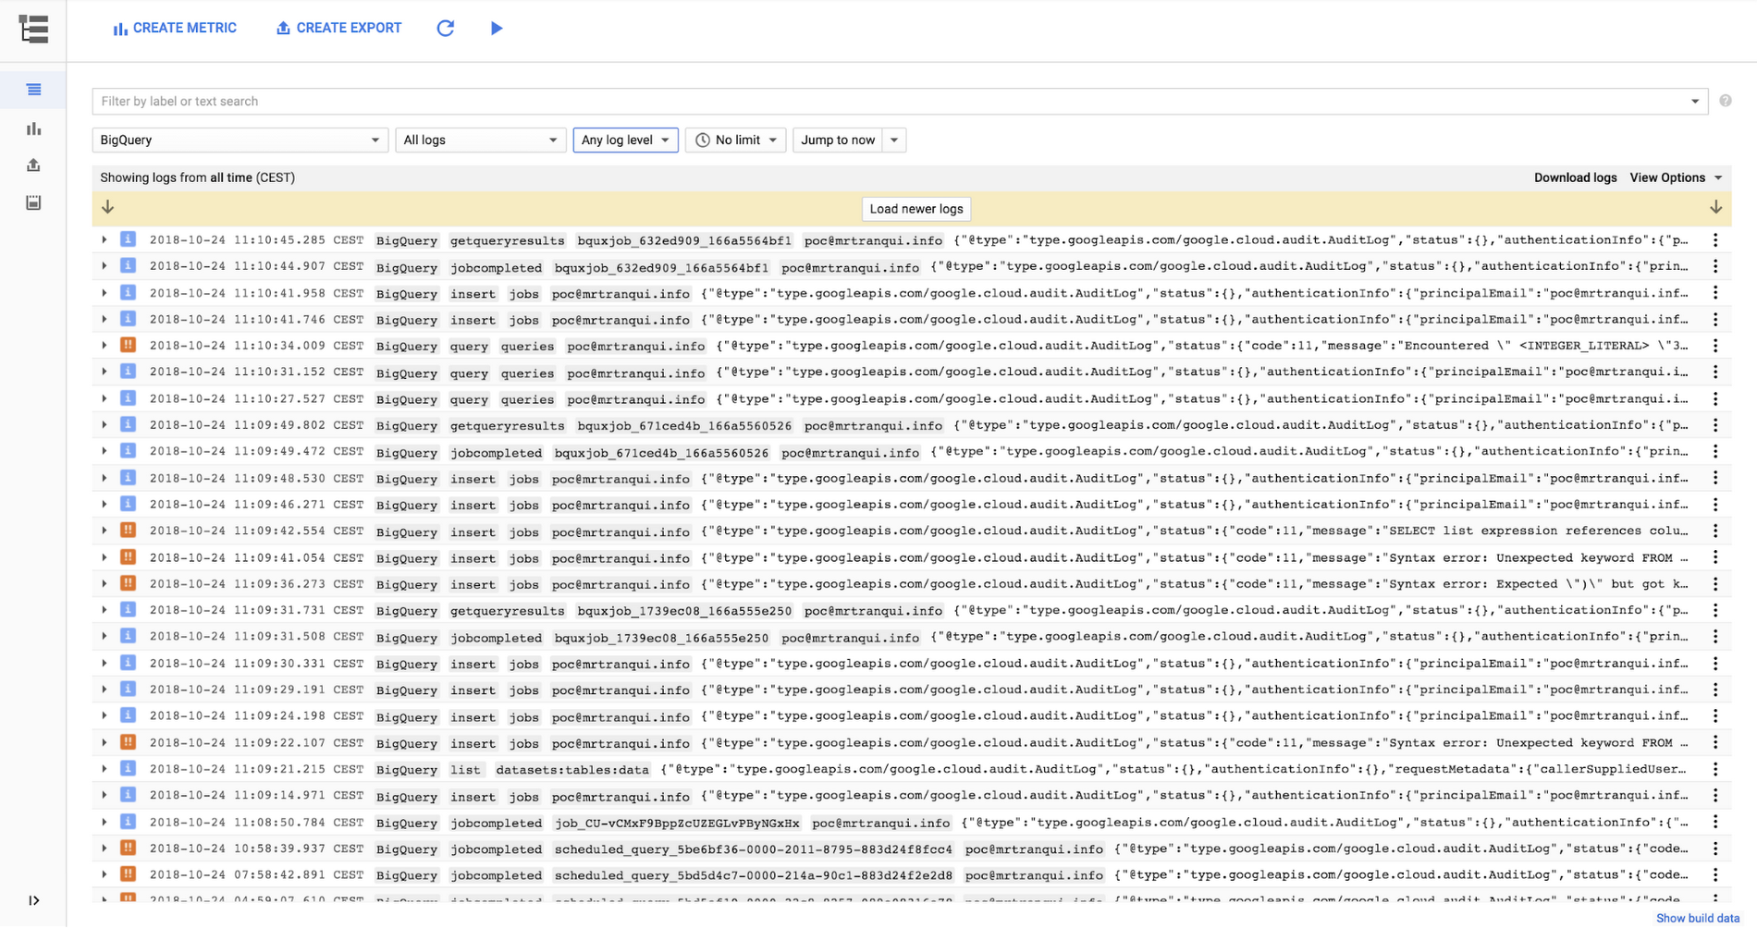Expand the 11:10:44.907 jobcompleted log entry

pyautogui.click(x=104, y=266)
